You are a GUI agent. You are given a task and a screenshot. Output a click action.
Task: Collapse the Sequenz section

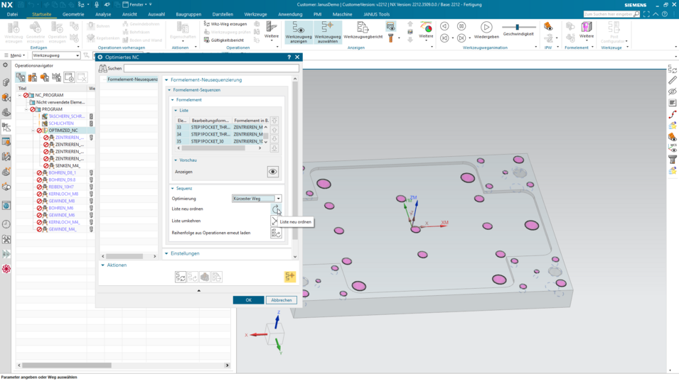pos(172,188)
